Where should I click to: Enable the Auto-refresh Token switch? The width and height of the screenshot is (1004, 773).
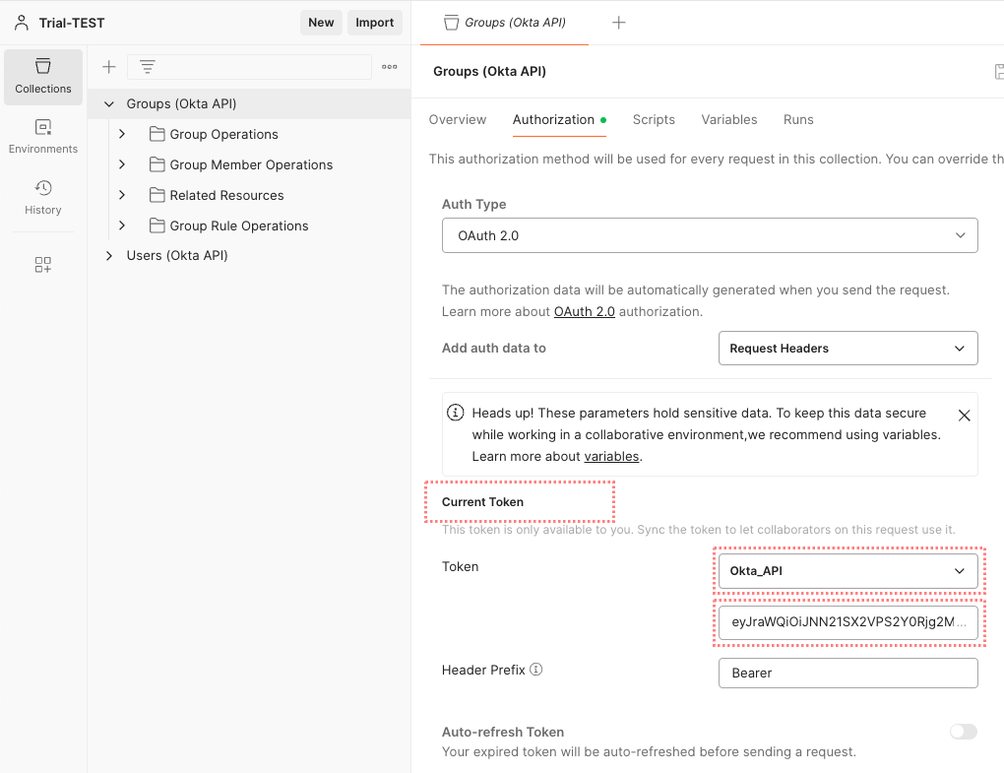coord(963,732)
